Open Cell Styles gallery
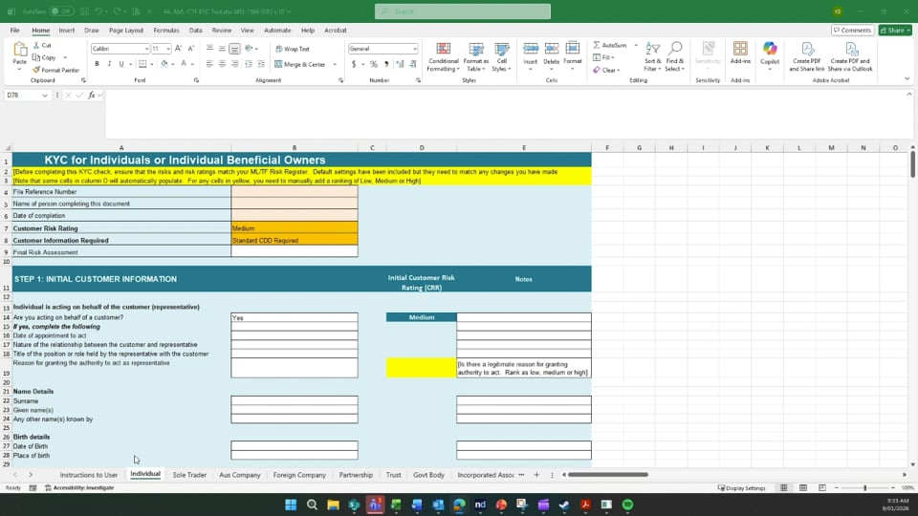The width and height of the screenshot is (918, 516). click(x=502, y=56)
